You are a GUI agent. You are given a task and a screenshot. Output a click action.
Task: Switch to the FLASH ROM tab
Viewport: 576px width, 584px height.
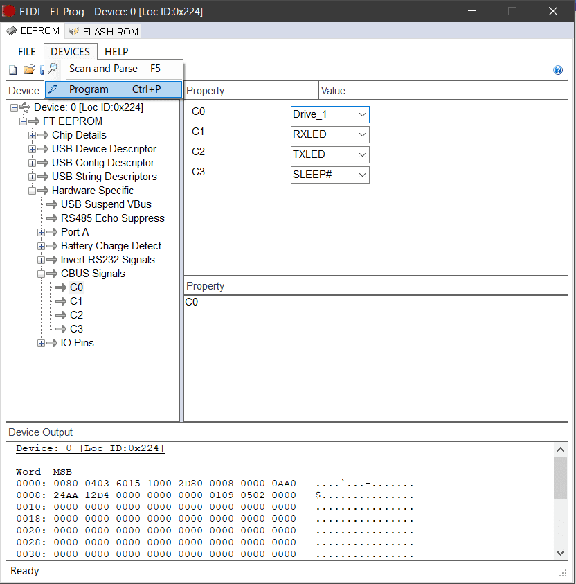tap(103, 31)
